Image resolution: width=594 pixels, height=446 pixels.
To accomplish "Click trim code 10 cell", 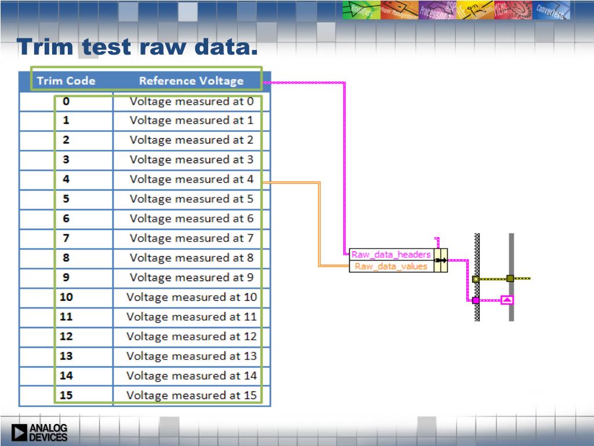I will coord(66,298).
